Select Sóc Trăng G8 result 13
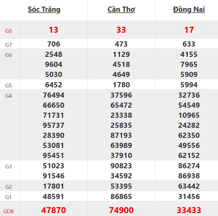This screenshot has height=216, width=218. (54, 30)
